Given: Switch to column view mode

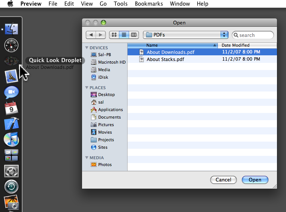Looking at the screenshot, I should click(x=133, y=35).
